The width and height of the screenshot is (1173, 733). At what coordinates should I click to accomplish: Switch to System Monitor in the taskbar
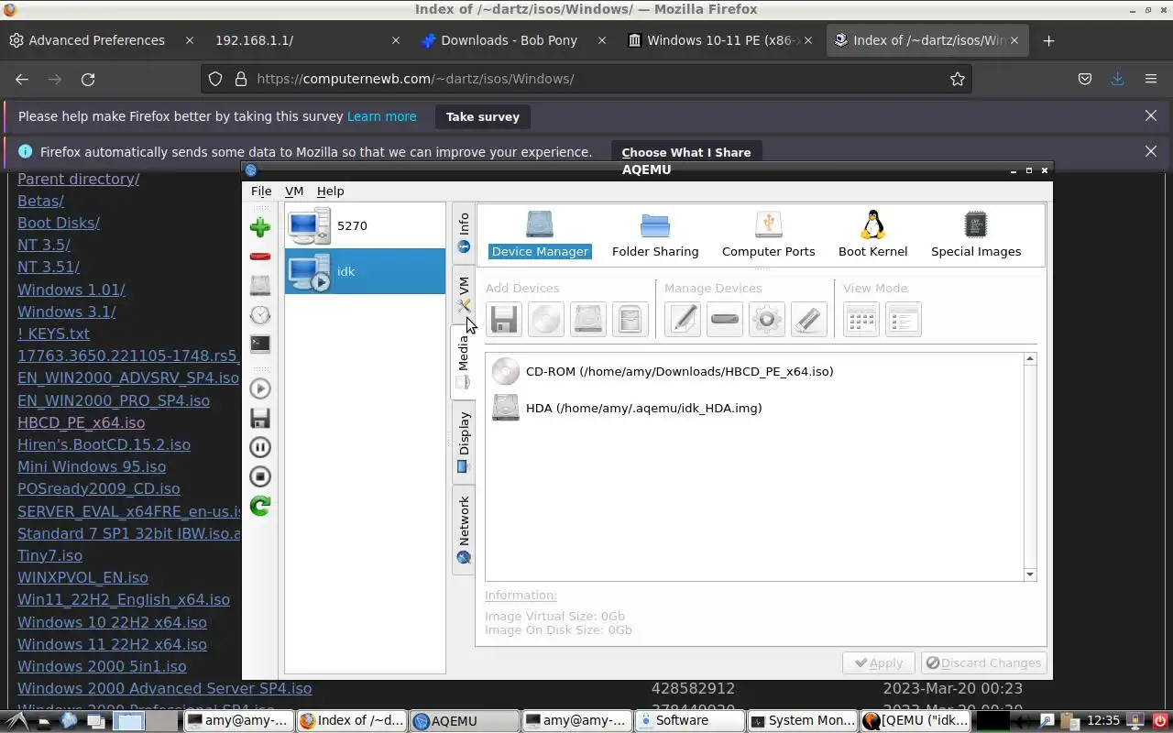tap(802, 720)
